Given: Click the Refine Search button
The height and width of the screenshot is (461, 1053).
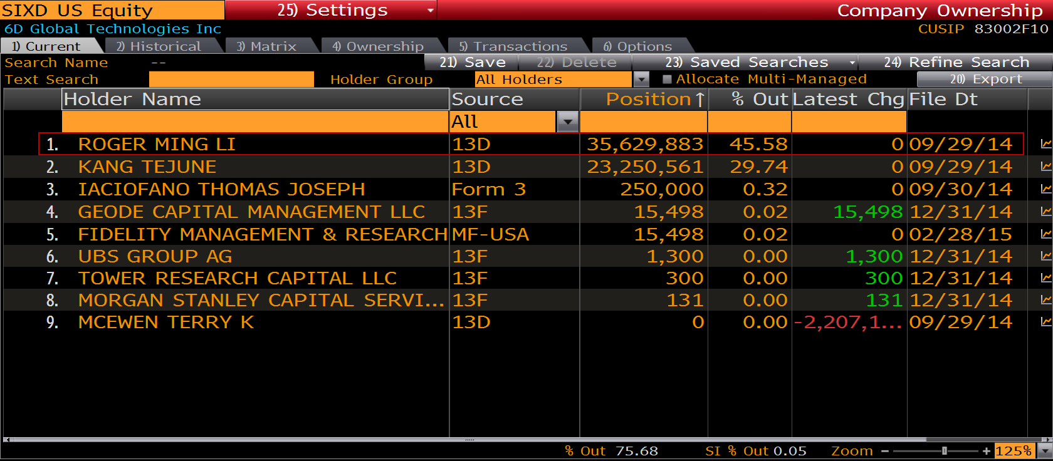Looking at the screenshot, I should (x=956, y=62).
